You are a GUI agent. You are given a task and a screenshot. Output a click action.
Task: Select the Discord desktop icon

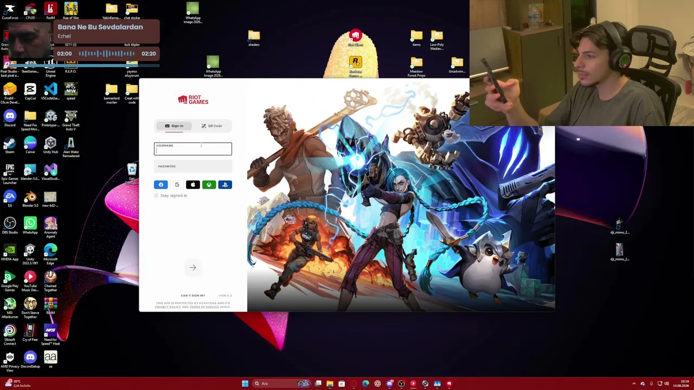pyautogui.click(x=10, y=118)
